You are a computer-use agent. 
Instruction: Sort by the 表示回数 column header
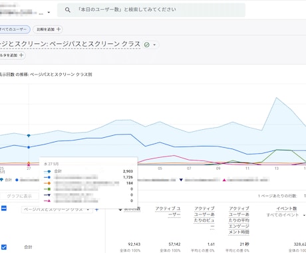(132, 209)
